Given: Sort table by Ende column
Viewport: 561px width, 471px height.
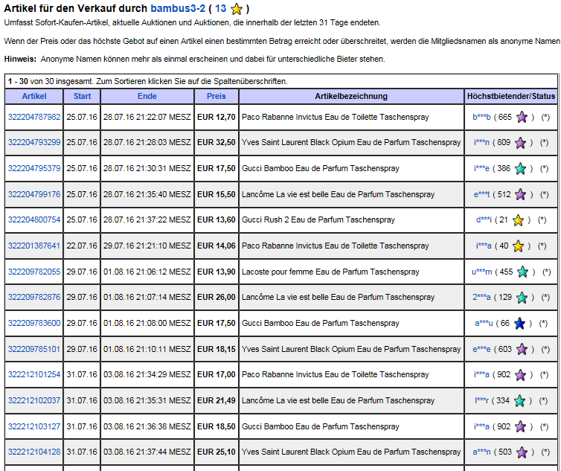Looking at the screenshot, I should click(147, 96).
